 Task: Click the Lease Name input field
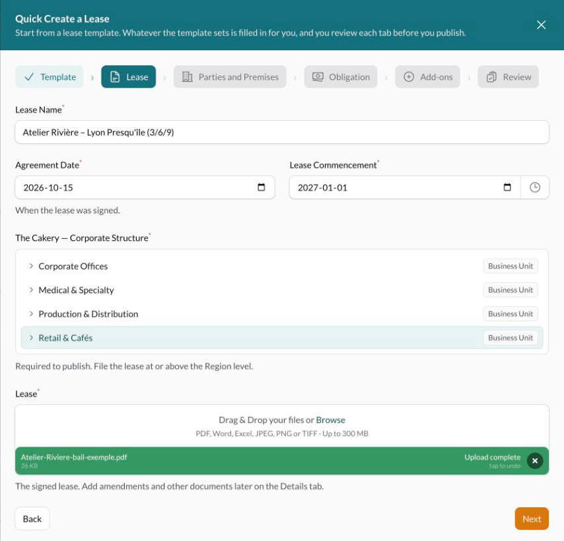pyautogui.click(x=282, y=132)
